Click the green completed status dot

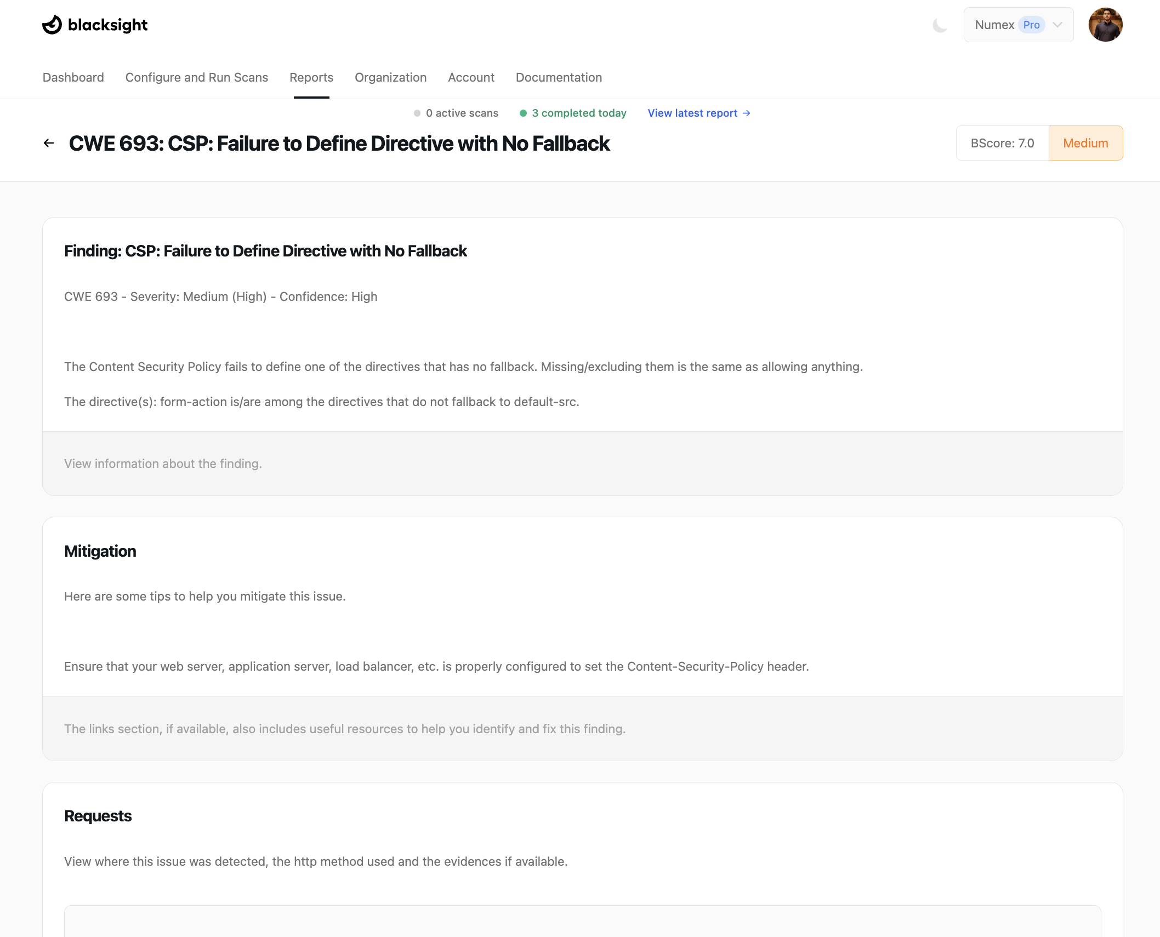(x=523, y=113)
